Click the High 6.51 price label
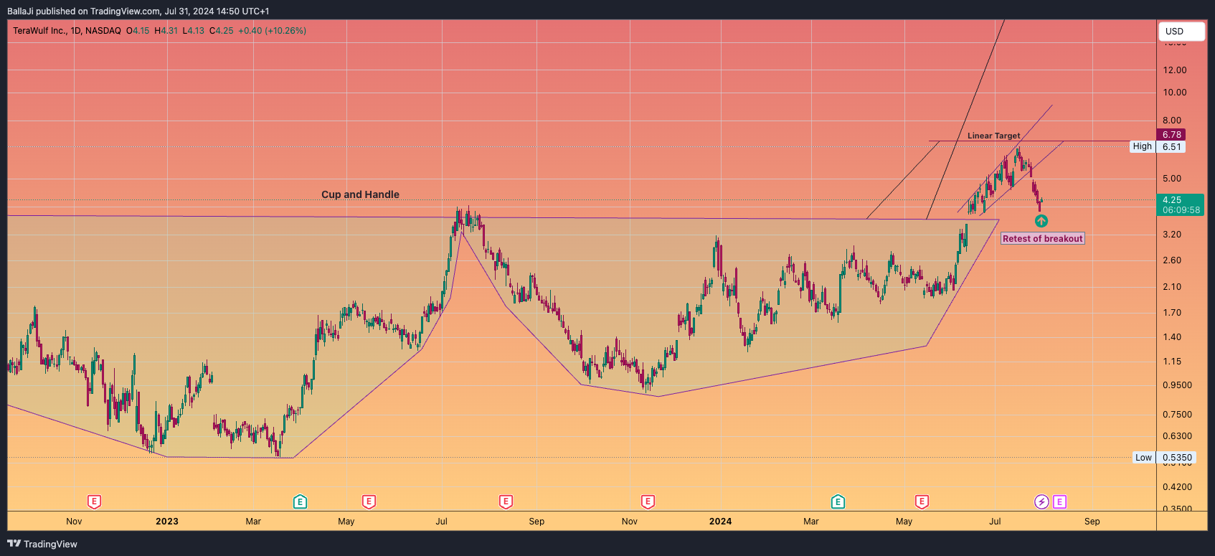1215x556 pixels. (x=1158, y=146)
